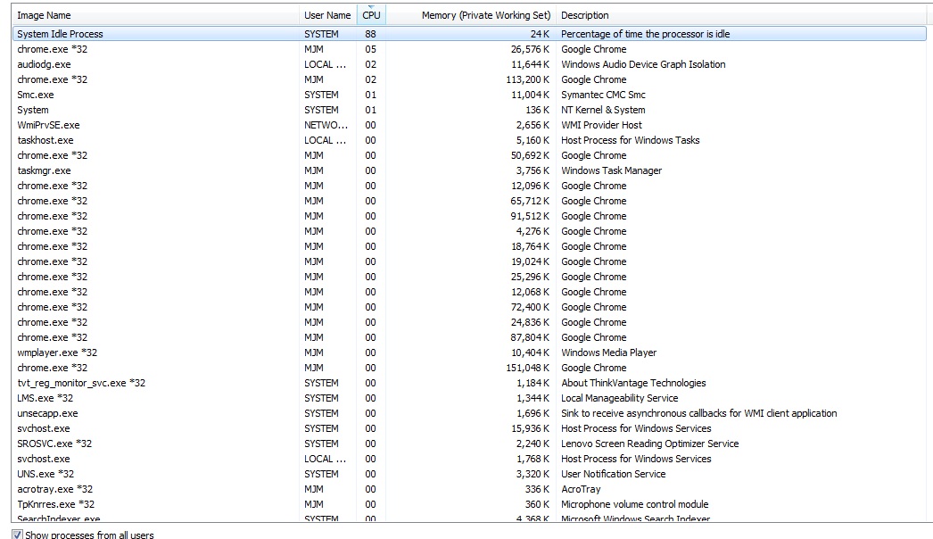Click the 15,936 K memory value

[530, 428]
